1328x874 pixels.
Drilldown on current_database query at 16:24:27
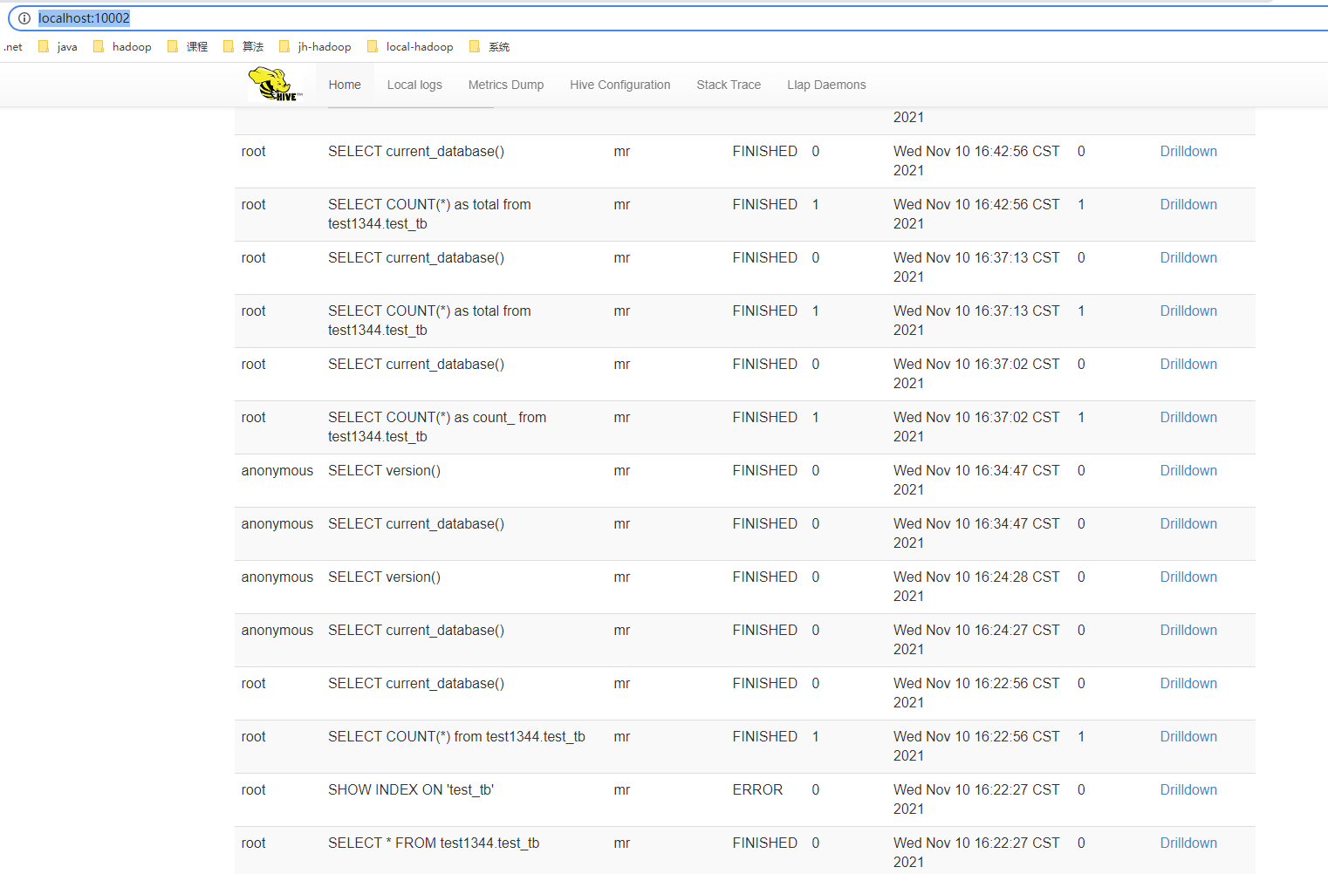tap(1188, 631)
